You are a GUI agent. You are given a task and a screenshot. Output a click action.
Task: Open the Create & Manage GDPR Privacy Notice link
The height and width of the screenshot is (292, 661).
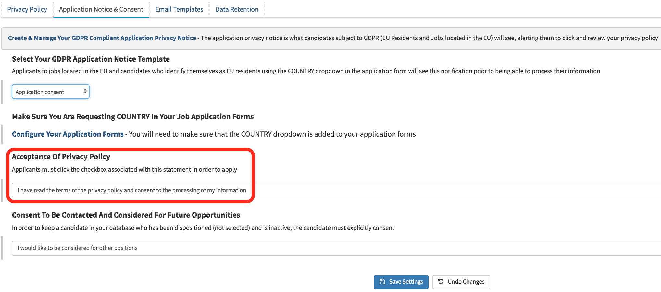pyautogui.click(x=102, y=38)
